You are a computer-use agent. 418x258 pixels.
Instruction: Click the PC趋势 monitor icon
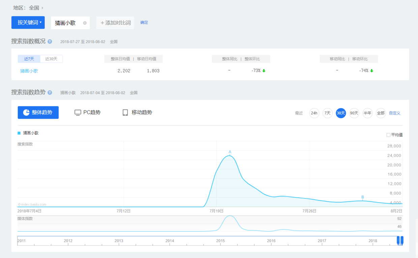click(x=78, y=112)
